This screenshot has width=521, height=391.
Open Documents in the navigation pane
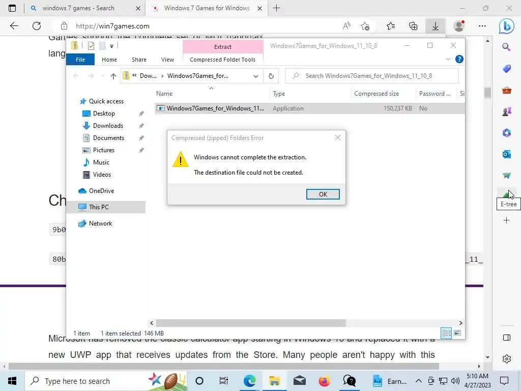[108, 138]
